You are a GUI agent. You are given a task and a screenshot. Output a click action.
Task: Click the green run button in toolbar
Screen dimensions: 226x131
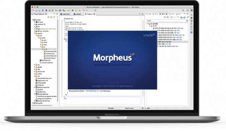60,10
